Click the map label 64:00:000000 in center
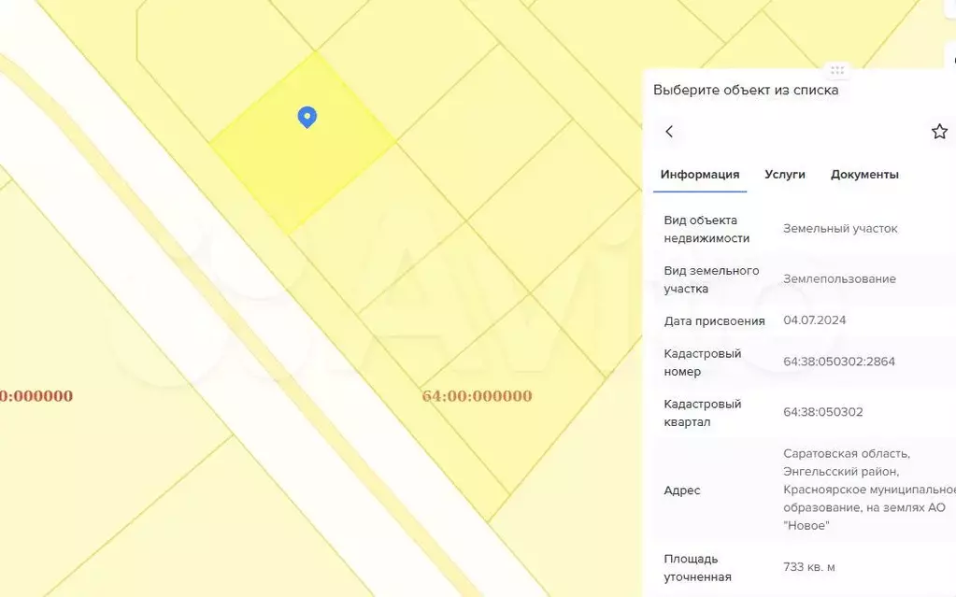 click(477, 396)
